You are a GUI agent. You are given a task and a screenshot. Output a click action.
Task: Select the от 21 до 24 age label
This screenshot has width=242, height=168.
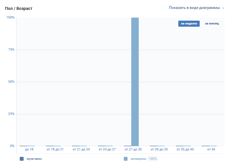tap(81, 149)
